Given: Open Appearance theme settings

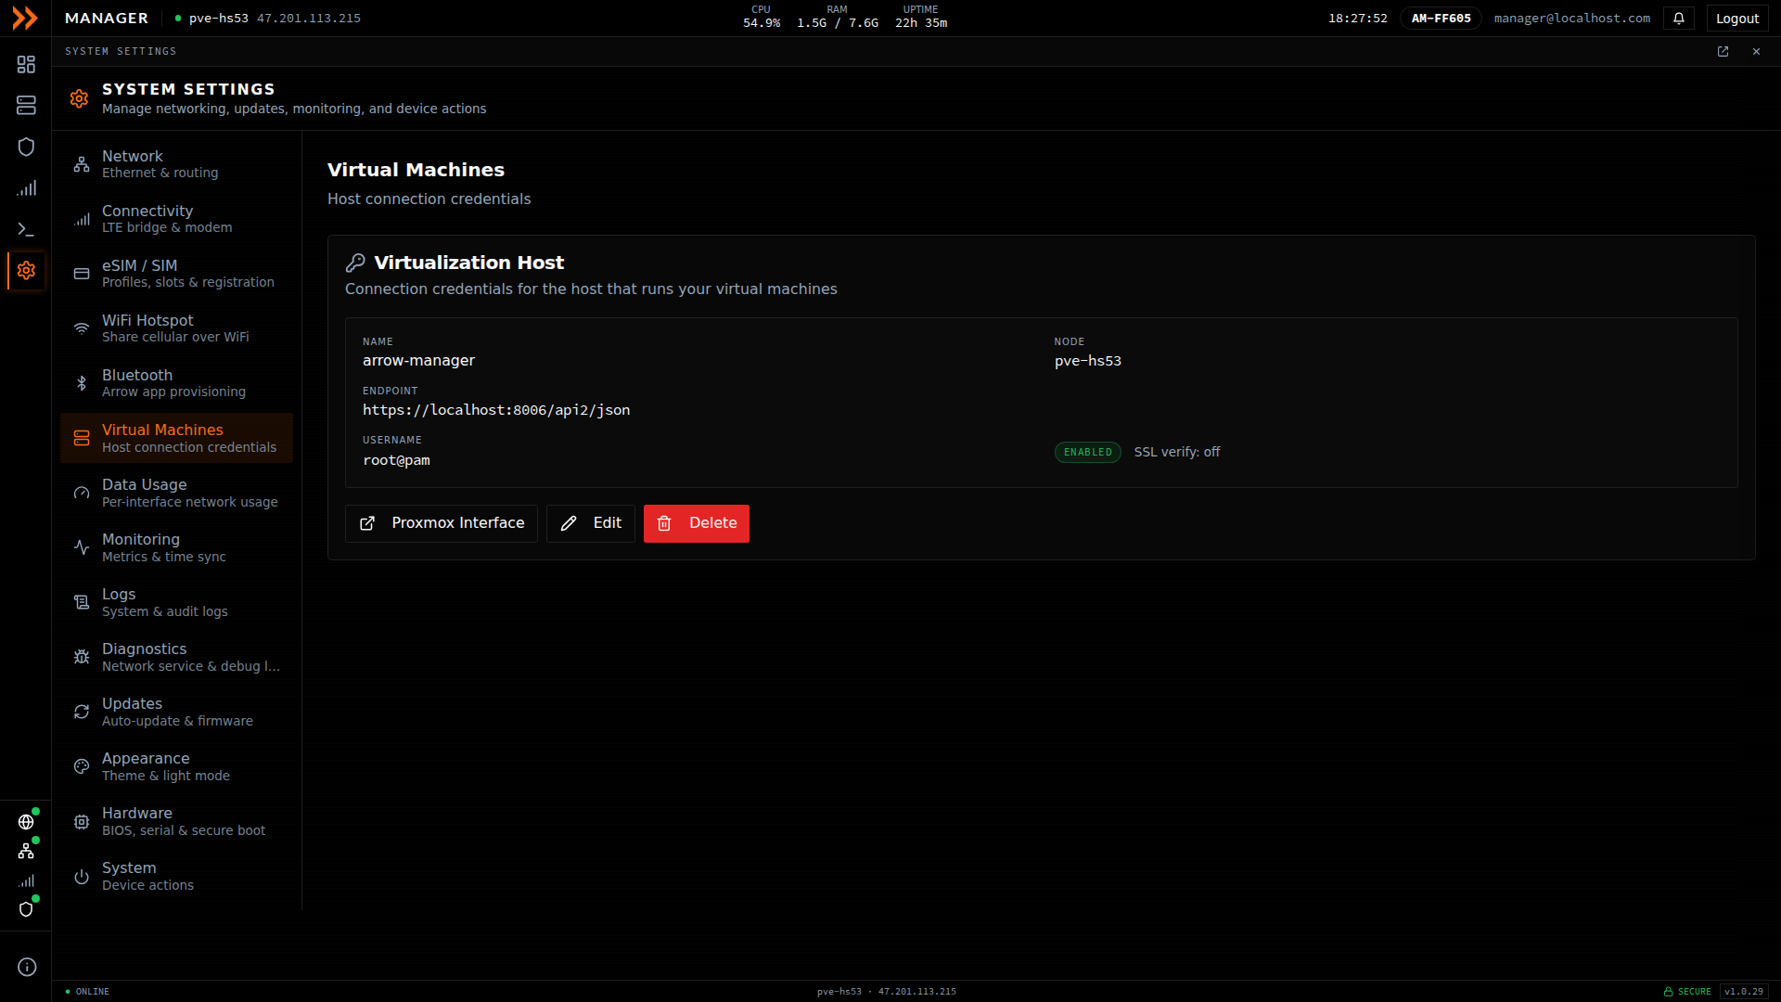Looking at the screenshot, I should click(176, 766).
